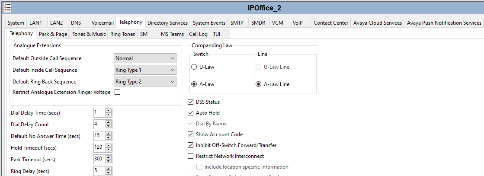Click the Analogue Extensions group label
Image resolution: width=484 pixels, height=176 pixels.
point(37,45)
